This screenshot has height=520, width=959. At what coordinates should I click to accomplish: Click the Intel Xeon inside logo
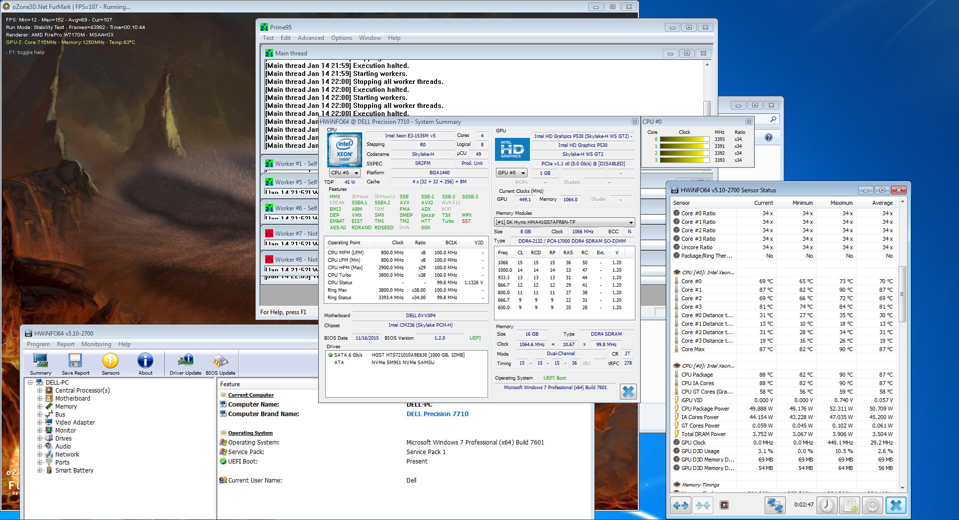[x=345, y=150]
